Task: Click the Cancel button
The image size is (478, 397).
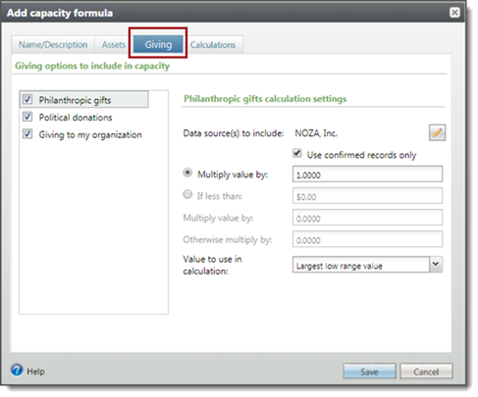Action: (x=426, y=372)
